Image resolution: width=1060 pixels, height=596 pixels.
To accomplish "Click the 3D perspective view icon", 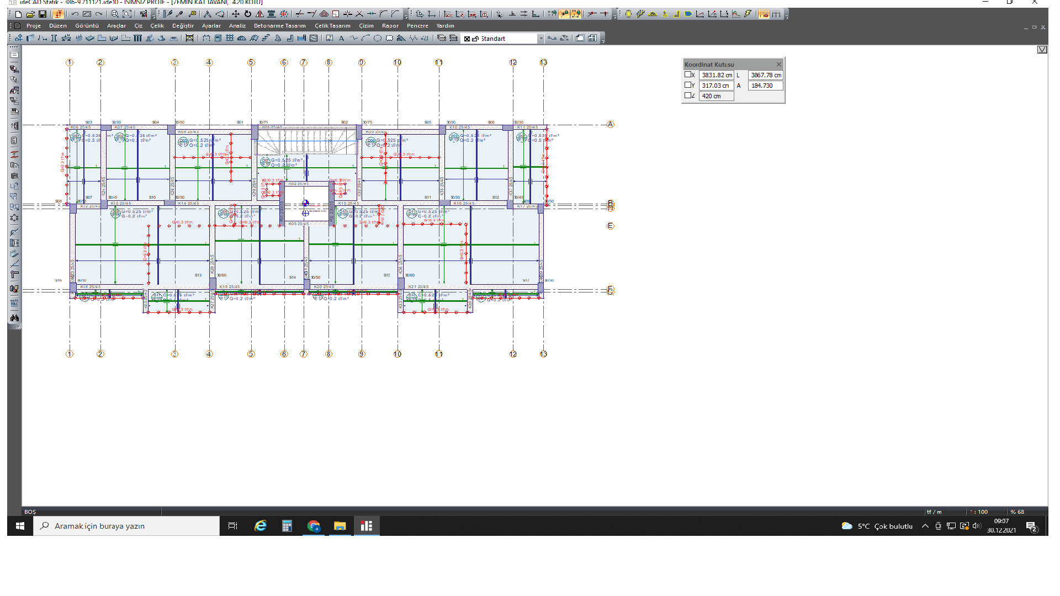I will pos(580,38).
